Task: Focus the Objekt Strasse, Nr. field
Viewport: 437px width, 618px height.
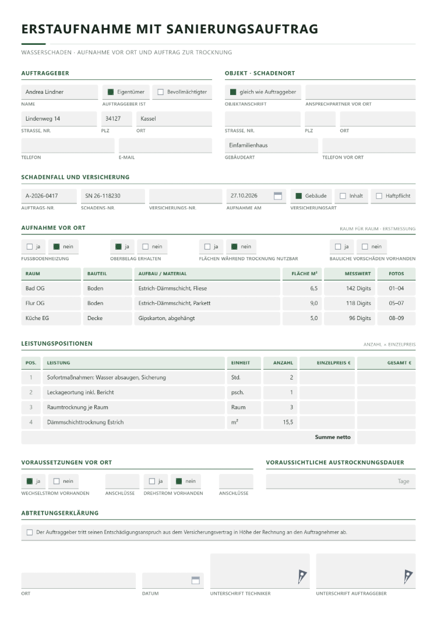Action: pyautogui.click(x=263, y=118)
